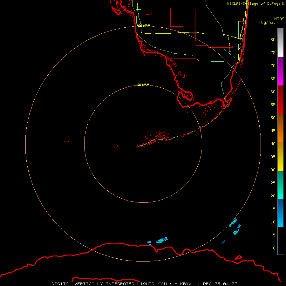
Task: Click the 04:23 timestamp in bottom title
Action: pos(230,284)
